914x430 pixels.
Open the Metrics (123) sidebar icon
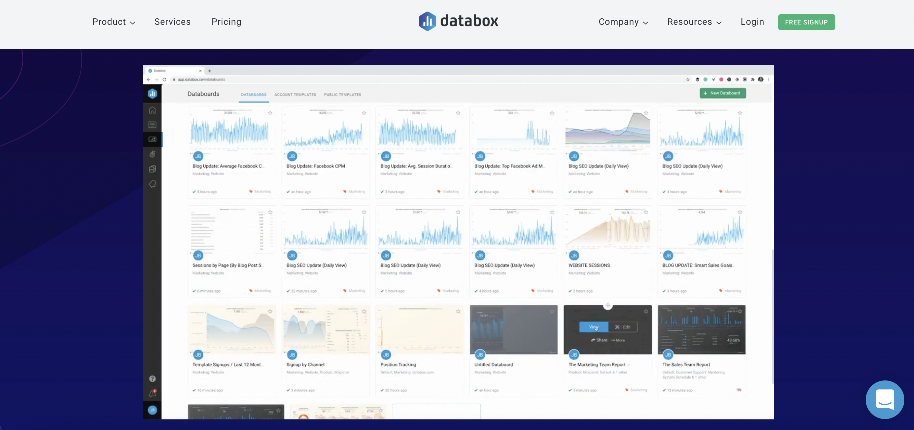(152, 125)
